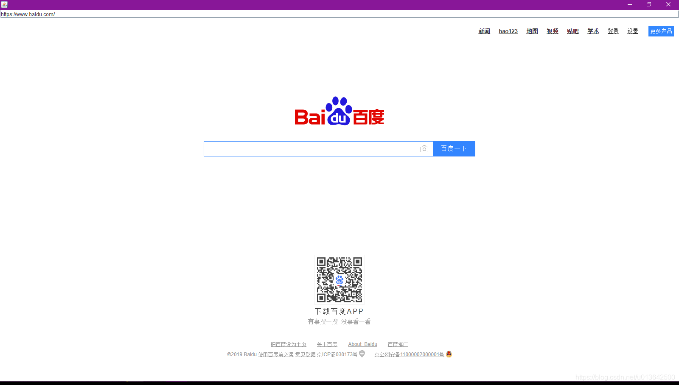679x385 pixels.
Task: Open the 新闻 link
Action: pos(483,31)
